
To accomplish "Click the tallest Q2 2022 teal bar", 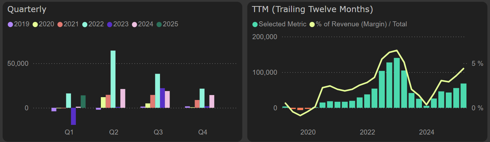I will (113, 79).
